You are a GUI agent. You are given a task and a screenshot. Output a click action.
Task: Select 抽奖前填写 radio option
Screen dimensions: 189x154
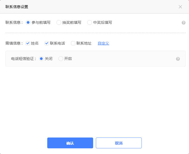(x=59, y=23)
